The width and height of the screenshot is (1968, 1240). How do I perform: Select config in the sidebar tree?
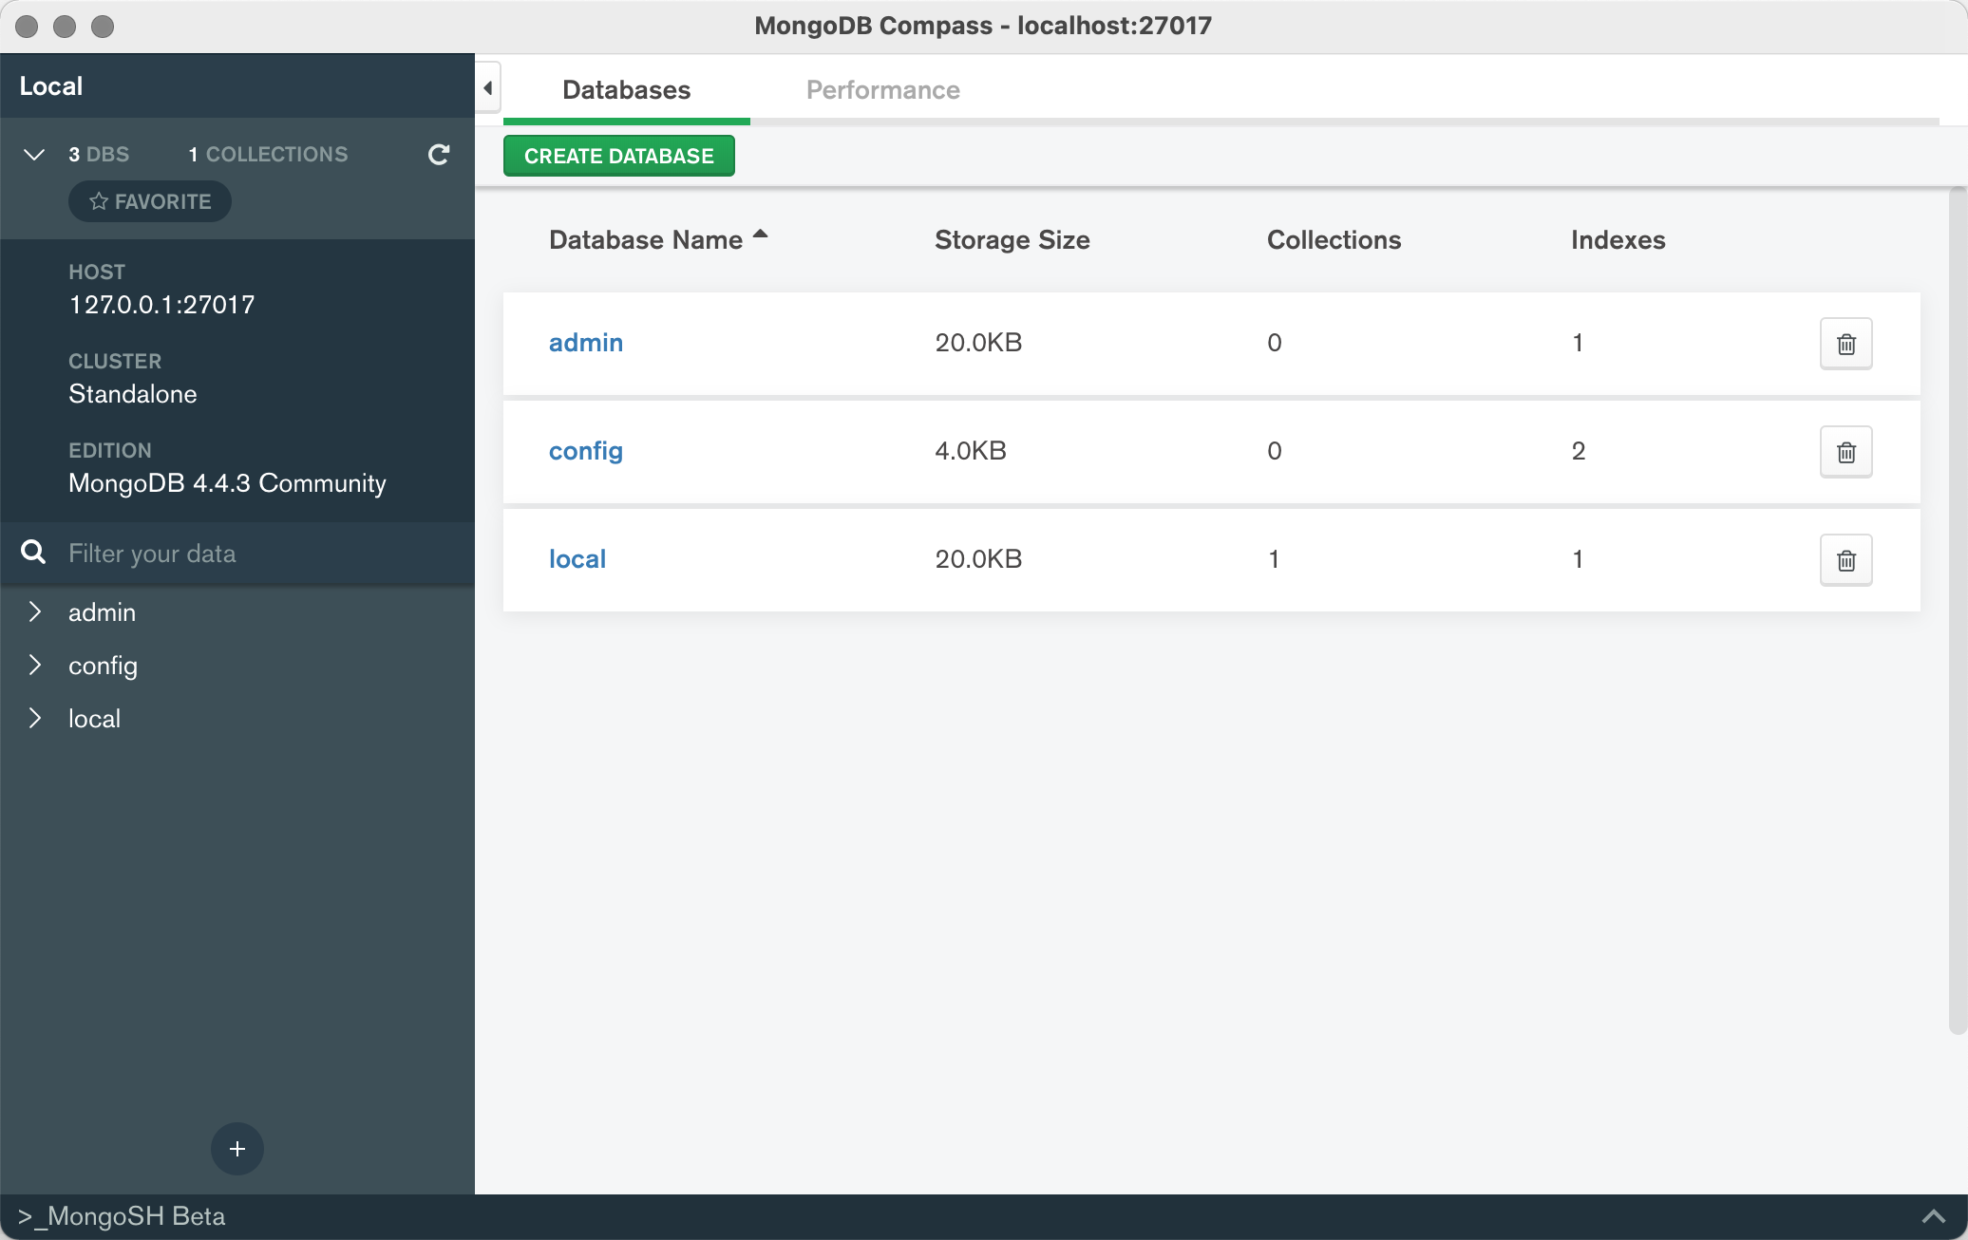(x=103, y=666)
